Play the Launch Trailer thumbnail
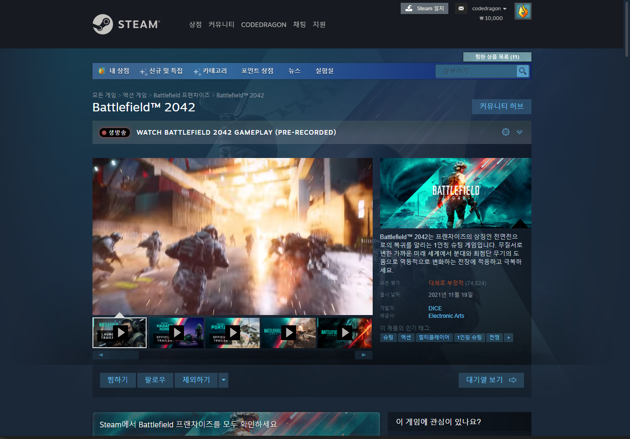Image resolution: width=630 pixels, height=439 pixels. 120,333
